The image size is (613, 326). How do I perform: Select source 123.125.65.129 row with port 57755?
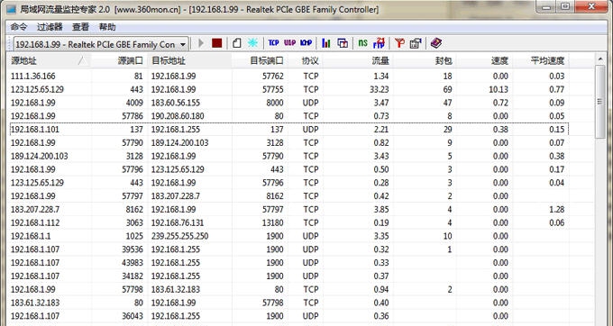pyautogui.click(x=288, y=89)
